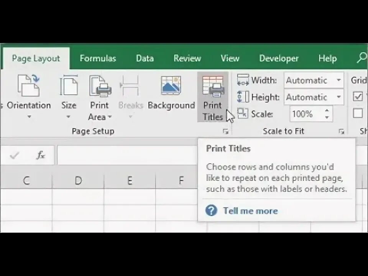This screenshot has height=276, width=368.
Task: Switch to the Help tab
Action: [327, 58]
